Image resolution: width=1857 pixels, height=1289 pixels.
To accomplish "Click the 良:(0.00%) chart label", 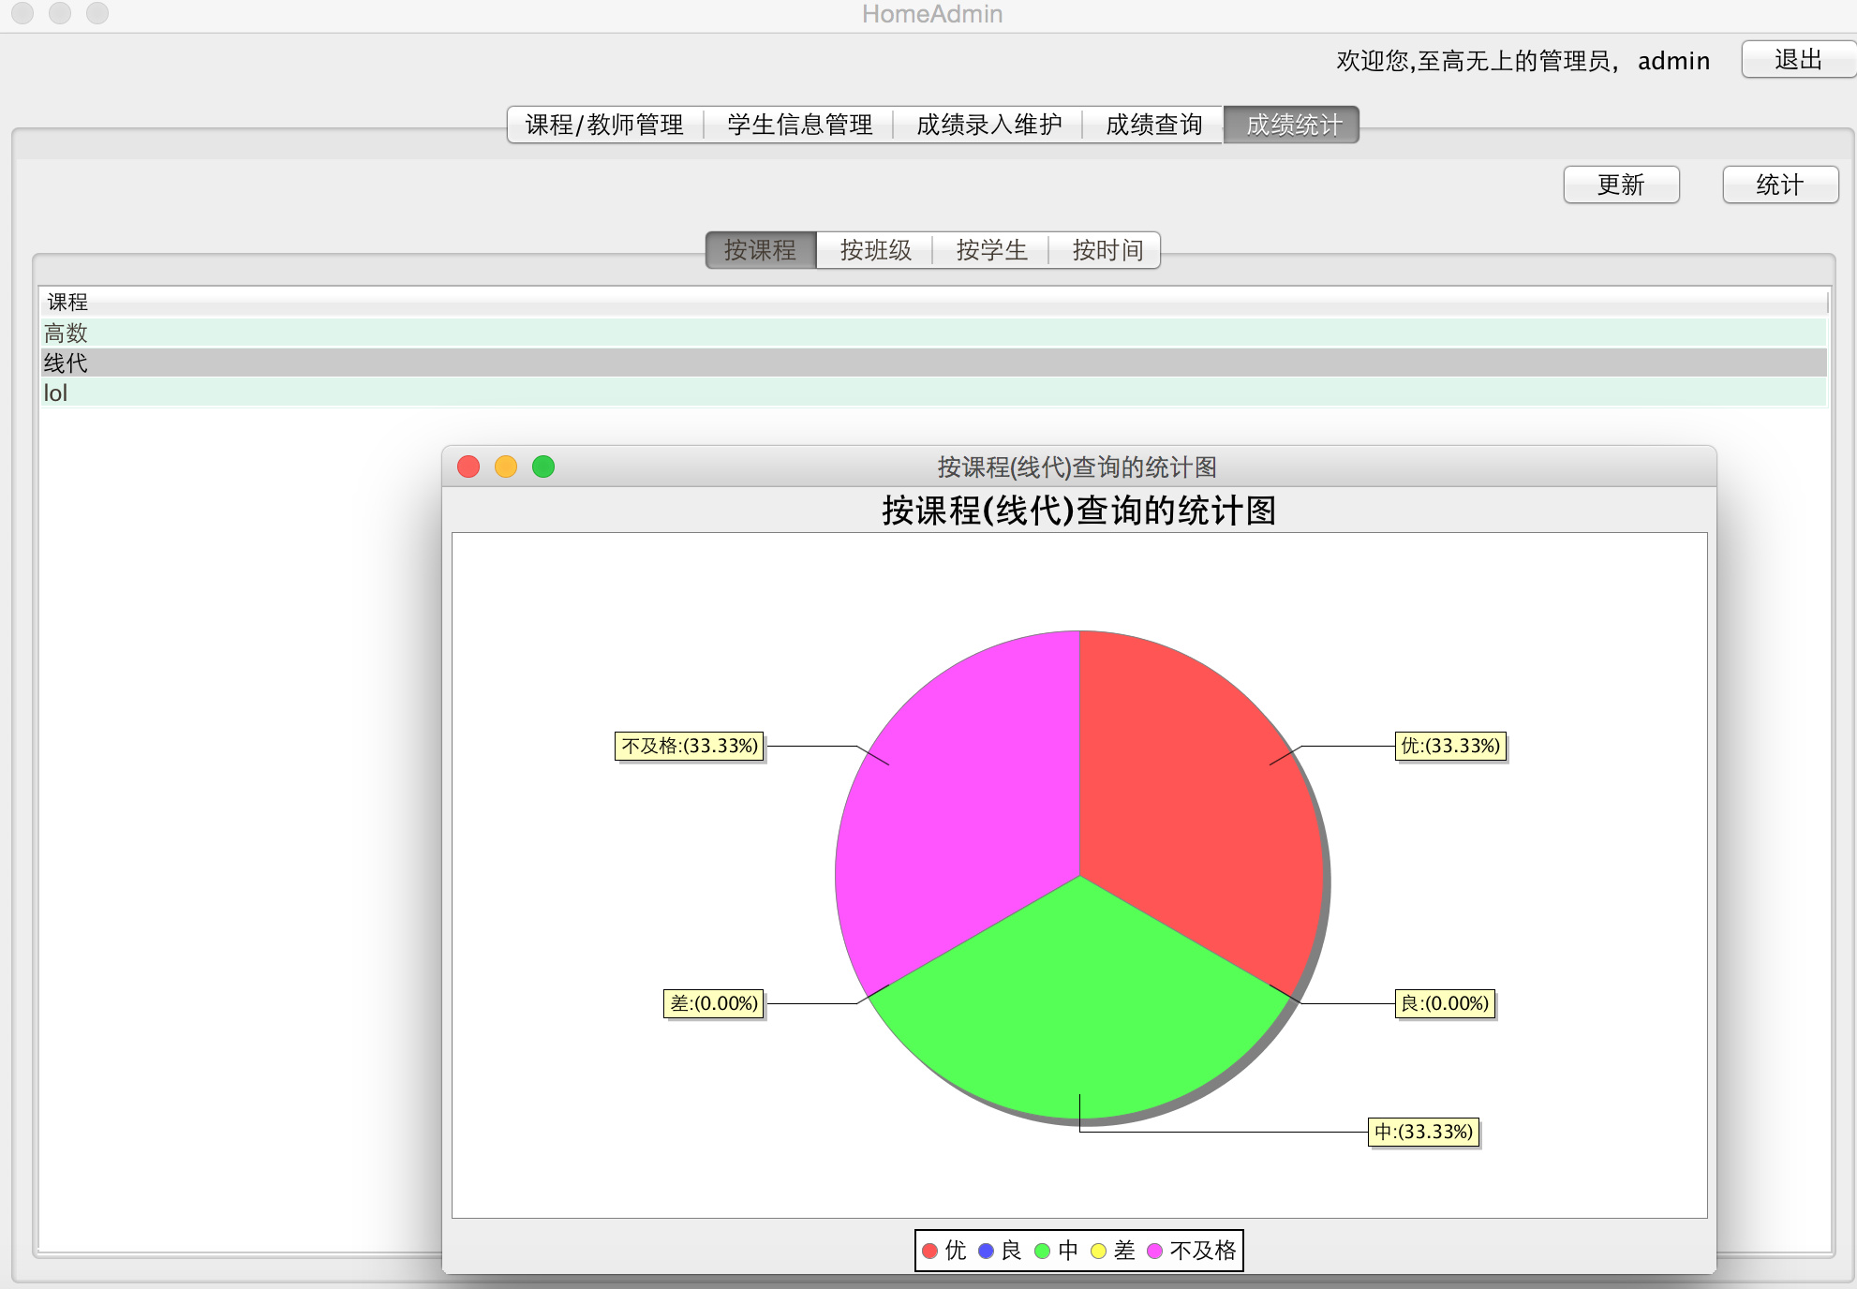I will pyautogui.click(x=1445, y=1003).
